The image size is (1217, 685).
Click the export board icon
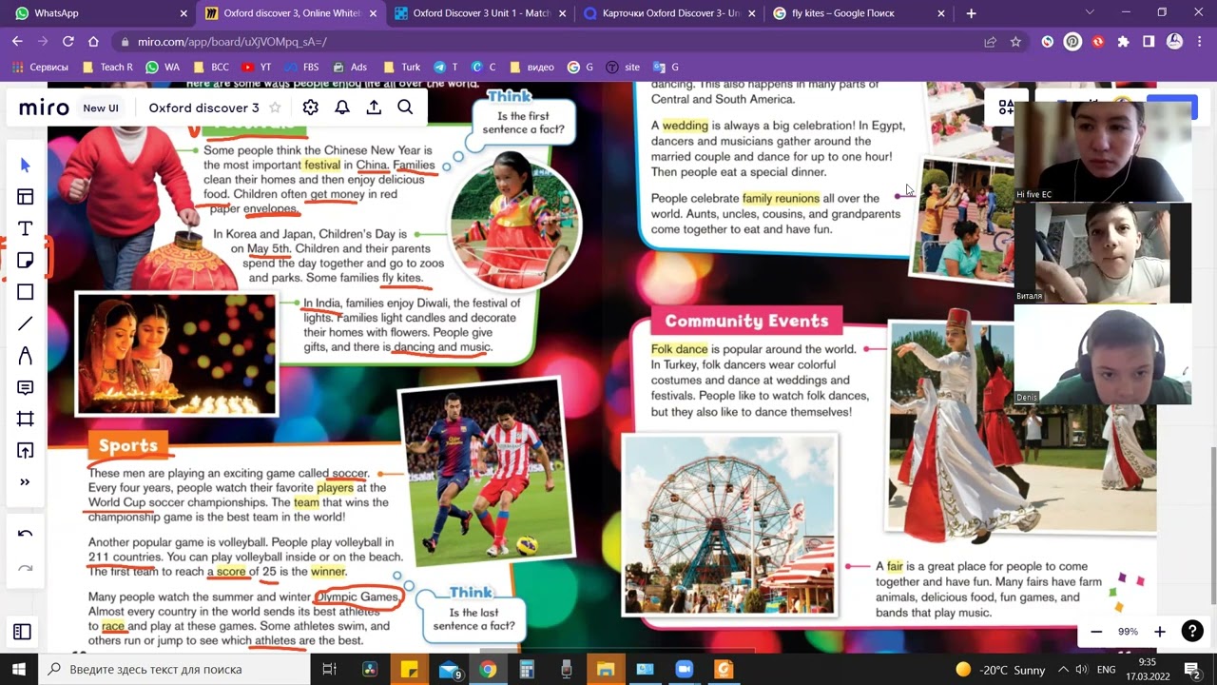click(x=374, y=108)
